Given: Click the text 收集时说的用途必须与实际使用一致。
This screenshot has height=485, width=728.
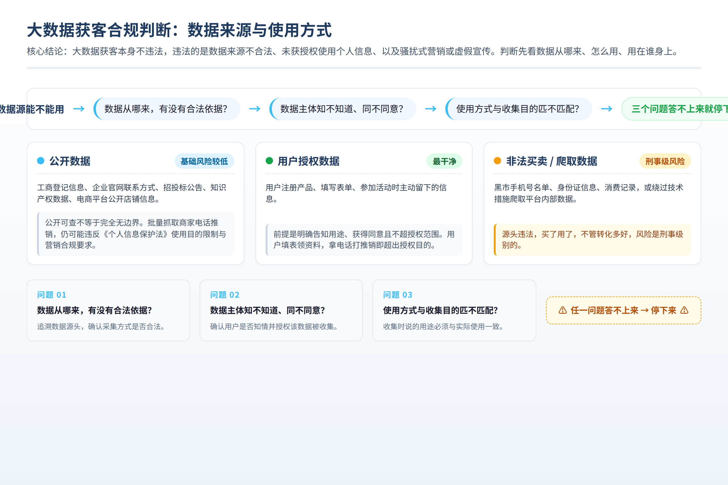Looking at the screenshot, I should click(x=445, y=327).
